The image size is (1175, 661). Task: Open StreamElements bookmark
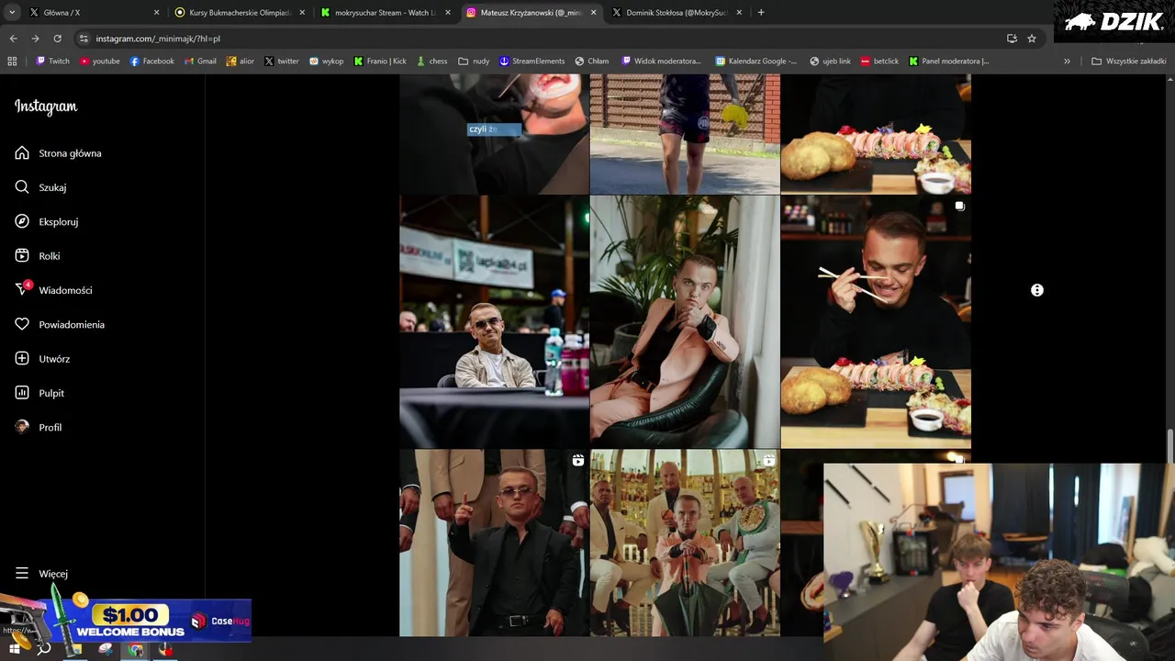click(532, 62)
